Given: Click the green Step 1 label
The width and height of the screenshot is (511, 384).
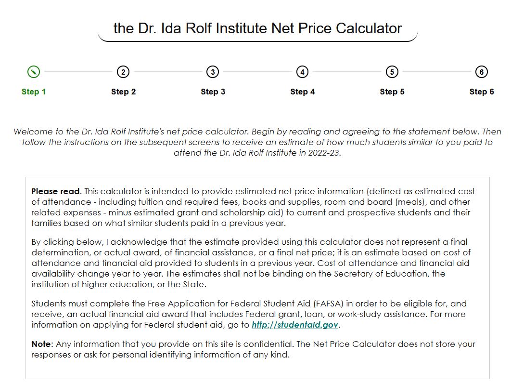Looking at the screenshot, I should point(34,92).
